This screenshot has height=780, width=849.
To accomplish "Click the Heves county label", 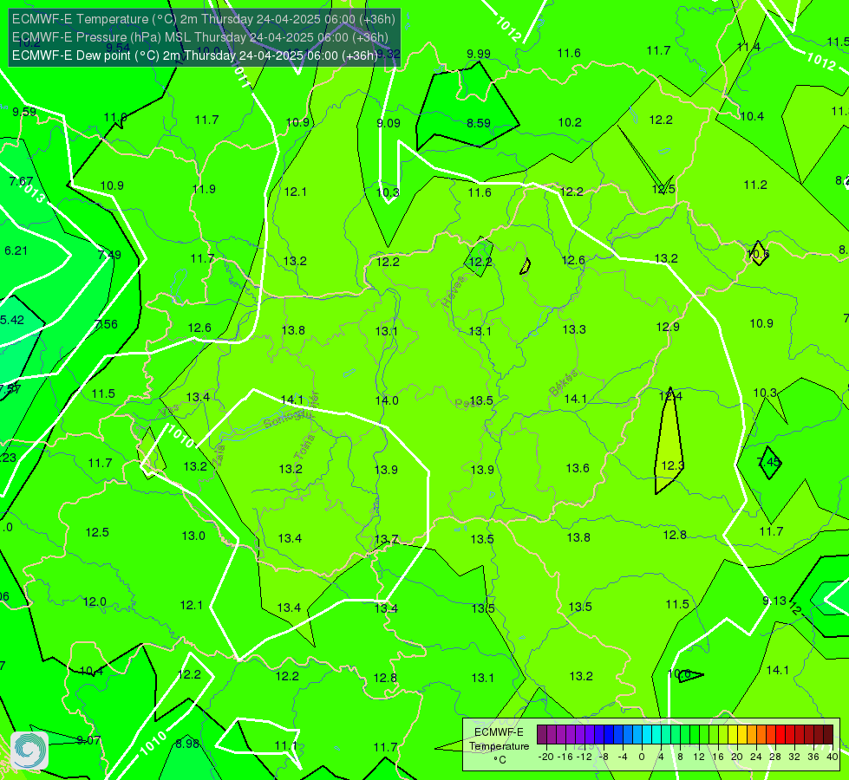I will pyautogui.click(x=454, y=292).
